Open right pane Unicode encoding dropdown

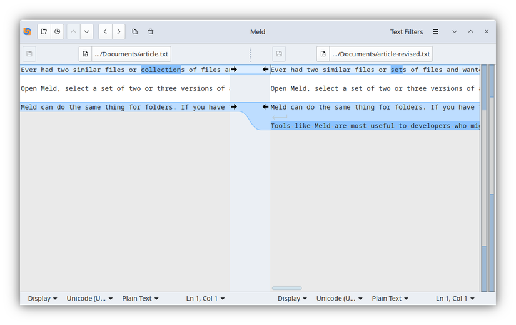point(339,298)
